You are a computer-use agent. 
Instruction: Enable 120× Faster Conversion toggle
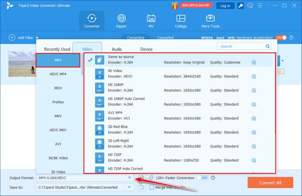tap(202, 177)
